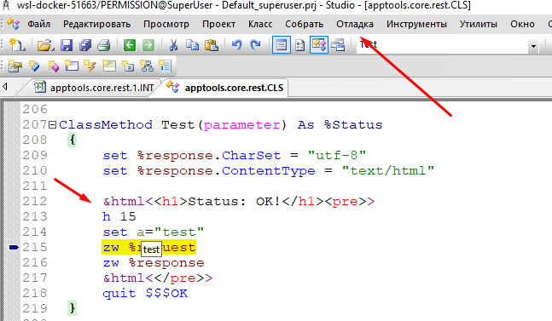The height and width of the screenshot is (321, 552).
Task: Click '%Status' return type on line 207
Action: (x=353, y=124)
